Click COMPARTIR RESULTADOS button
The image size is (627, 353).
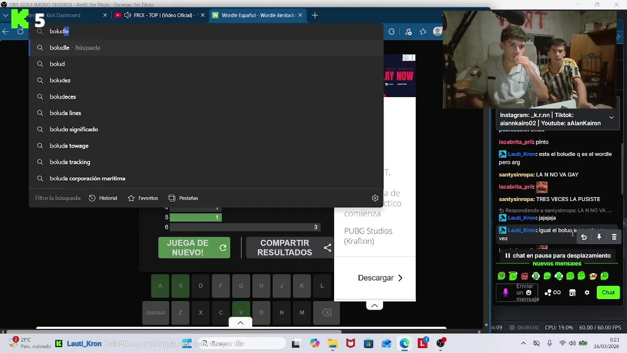289,248
